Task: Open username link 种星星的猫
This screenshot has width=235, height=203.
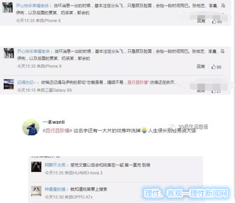Action: (x=55, y=189)
